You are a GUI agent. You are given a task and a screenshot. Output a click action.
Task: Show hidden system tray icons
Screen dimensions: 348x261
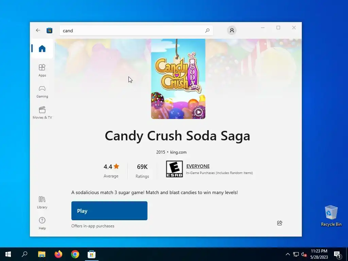[x=288, y=254]
